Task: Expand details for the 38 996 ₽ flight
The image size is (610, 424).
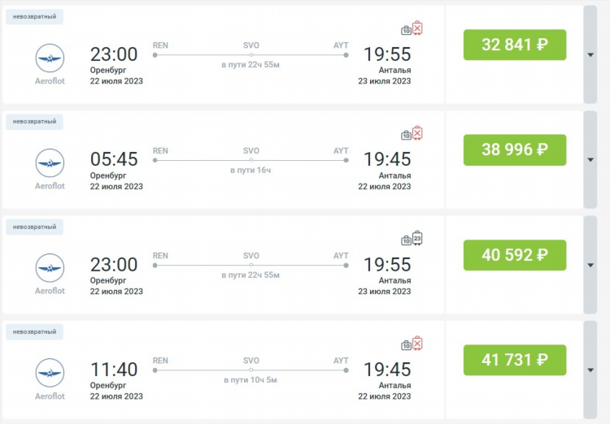Action: (590, 160)
